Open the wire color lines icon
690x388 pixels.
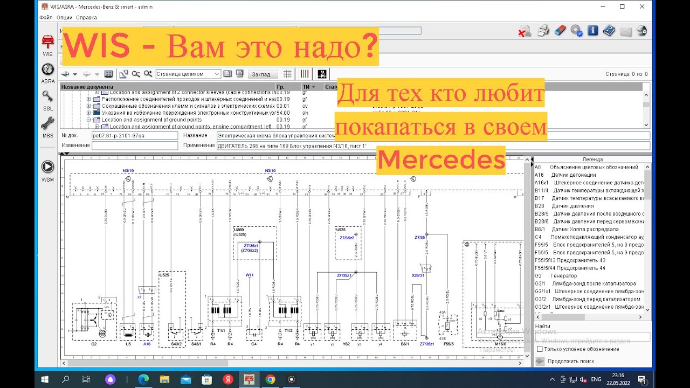(305, 74)
